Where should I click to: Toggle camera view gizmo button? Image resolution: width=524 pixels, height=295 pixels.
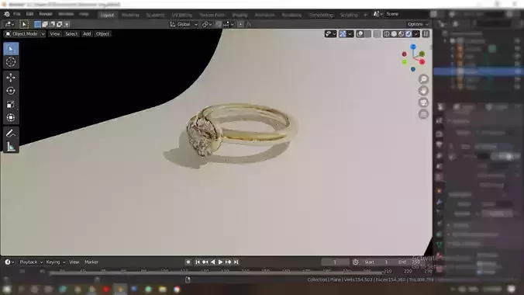(x=423, y=102)
